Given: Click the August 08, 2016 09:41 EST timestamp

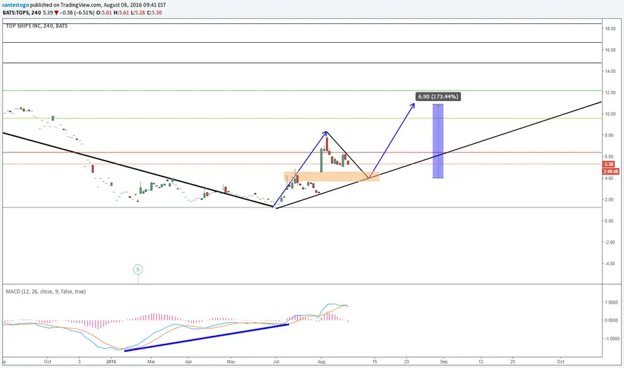Looking at the screenshot, I should point(135,5).
